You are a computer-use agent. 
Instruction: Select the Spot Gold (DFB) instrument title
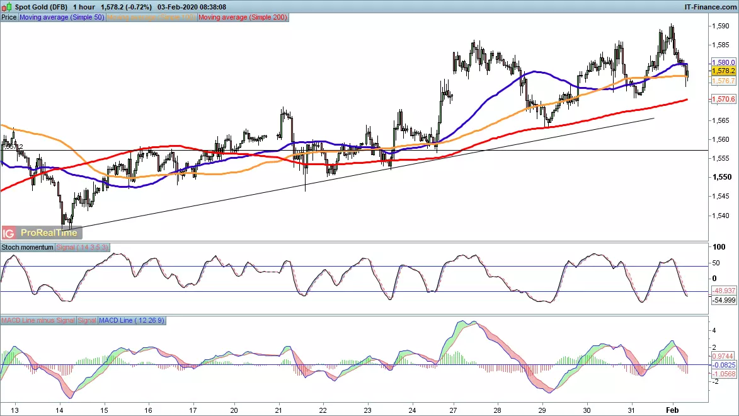(41, 7)
